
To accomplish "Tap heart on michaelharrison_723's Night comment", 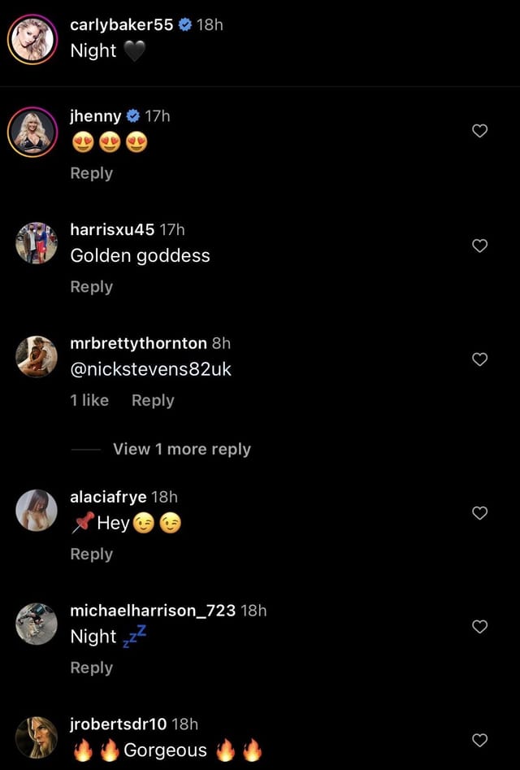I will [479, 626].
